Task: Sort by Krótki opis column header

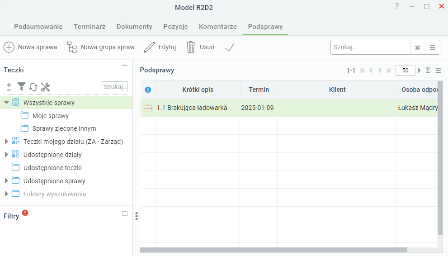Action: tap(198, 90)
